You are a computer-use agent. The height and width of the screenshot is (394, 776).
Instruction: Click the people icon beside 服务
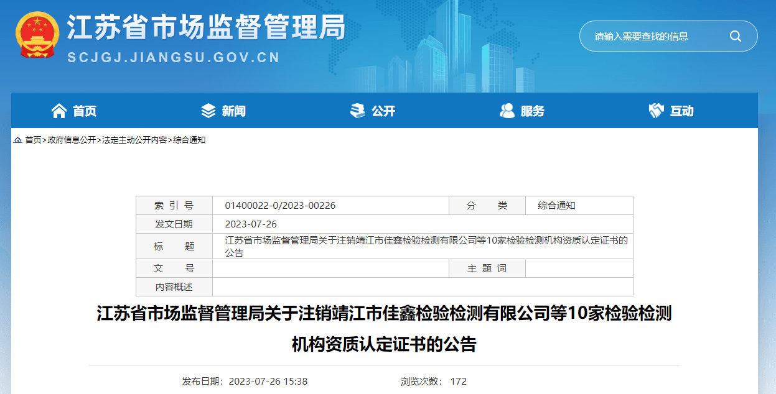click(507, 111)
